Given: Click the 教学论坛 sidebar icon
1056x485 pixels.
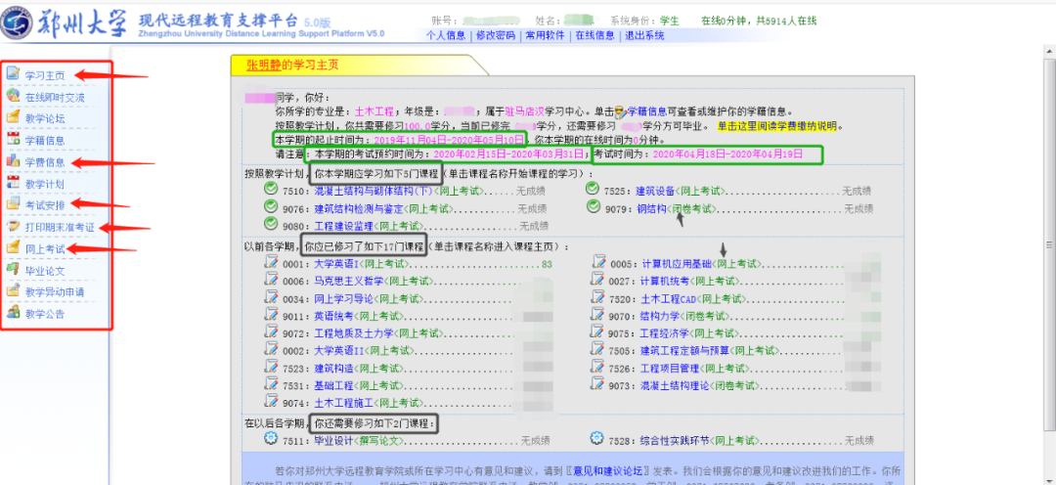Looking at the screenshot, I should tap(13, 117).
